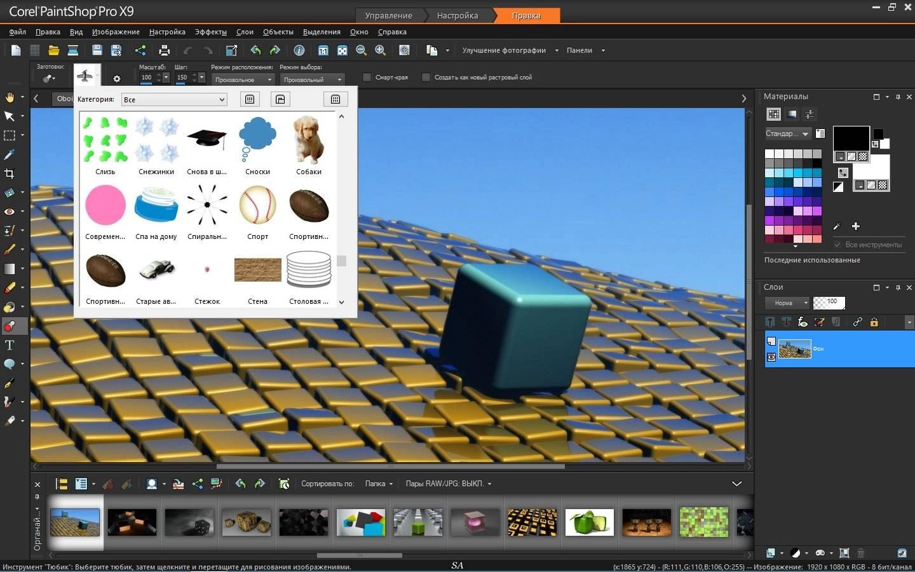Enable Создать как новый растровый слой checkbox
Image resolution: width=915 pixels, height=572 pixels.
pyautogui.click(x=426, y=78)
